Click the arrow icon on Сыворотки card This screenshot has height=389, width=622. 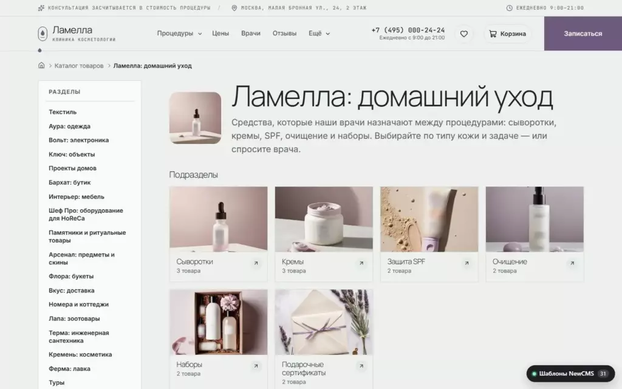(256, 263)
